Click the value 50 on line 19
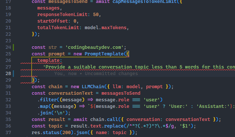The height and width of the screenshot is (137, 235). (x=96, y=15)
